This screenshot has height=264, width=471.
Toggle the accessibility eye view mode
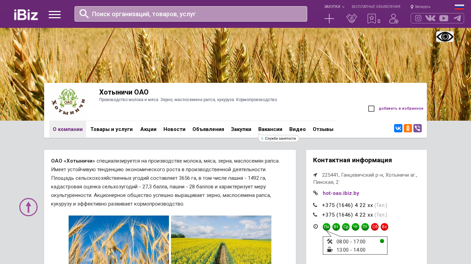coord(445,36)
